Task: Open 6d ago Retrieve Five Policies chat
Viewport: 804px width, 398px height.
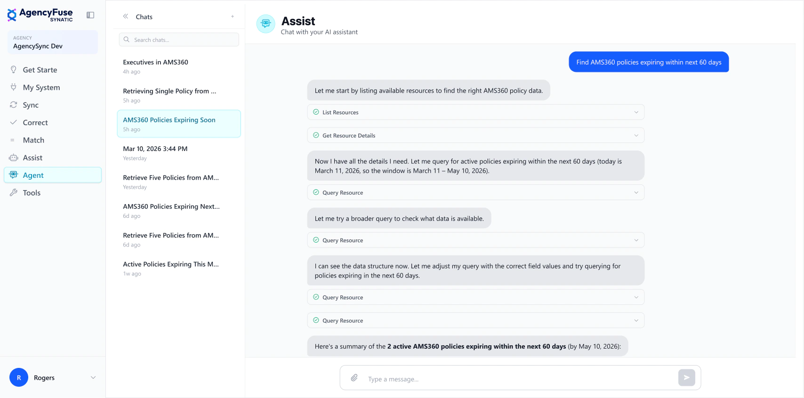Action: (x=179, y=239)
